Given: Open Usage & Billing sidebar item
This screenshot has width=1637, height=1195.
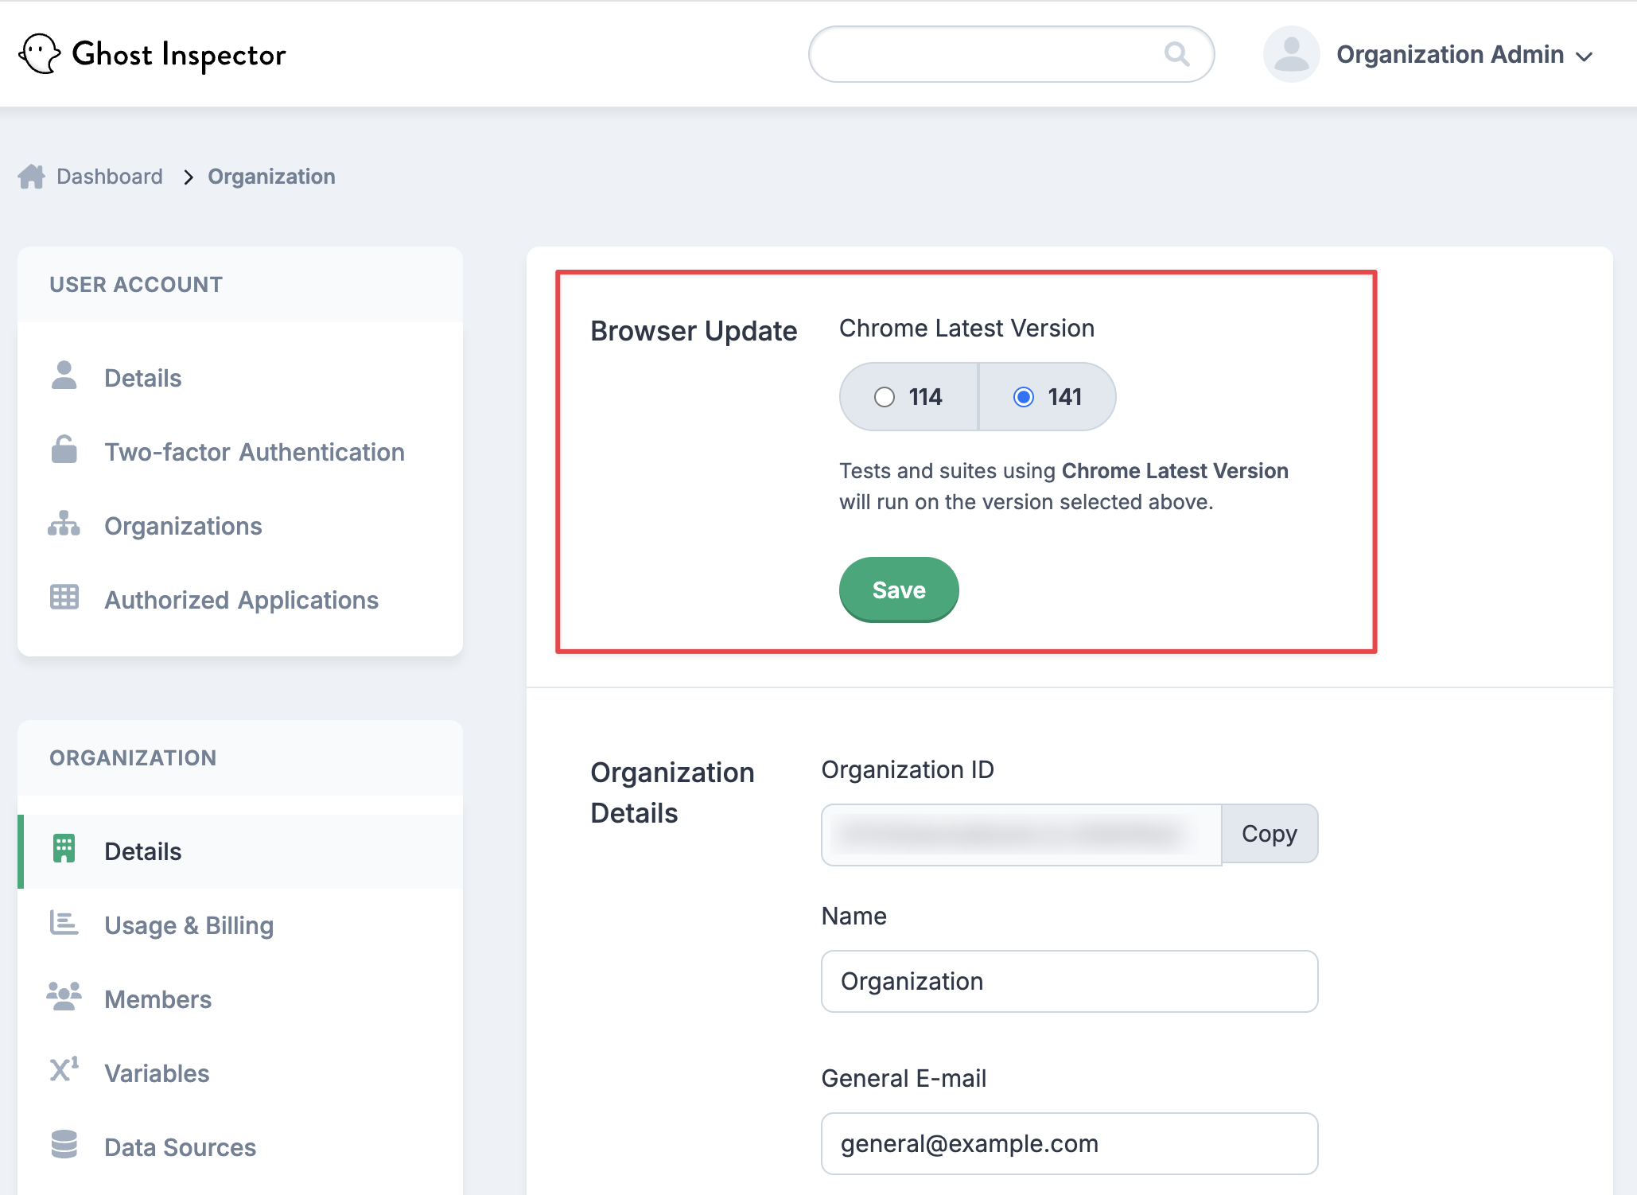Looking at the screenshot, I should click(189, 925).
